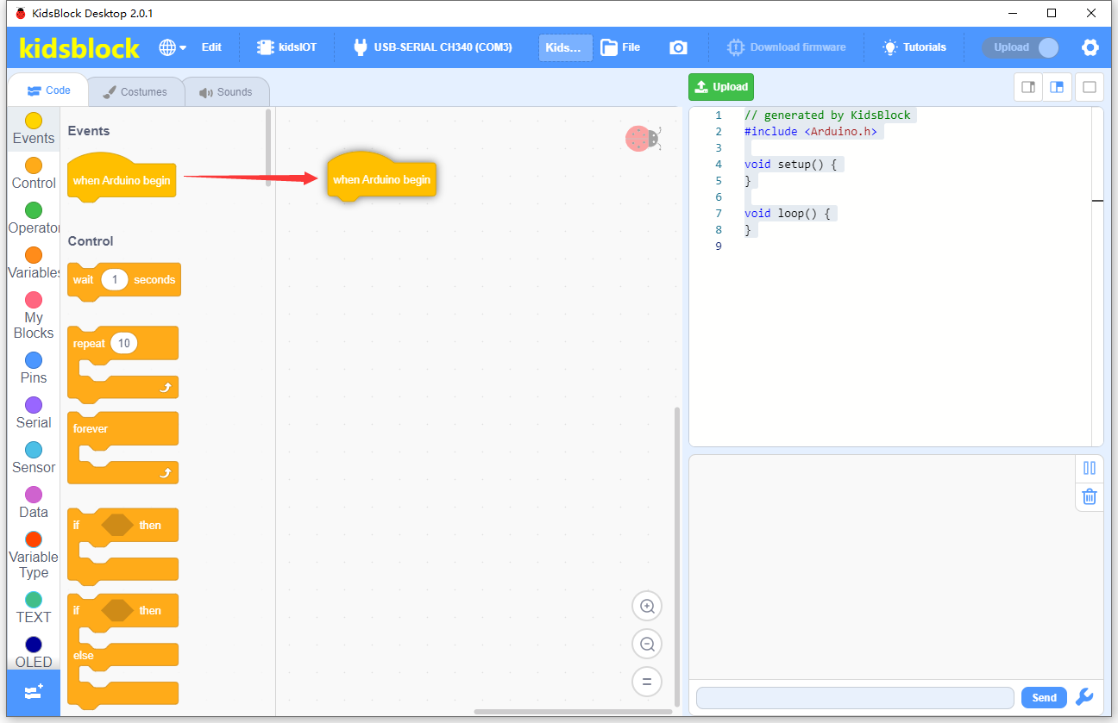Open Tutorials
Viewport: 1118px width, 723px height.
click(x=914, y=47)
